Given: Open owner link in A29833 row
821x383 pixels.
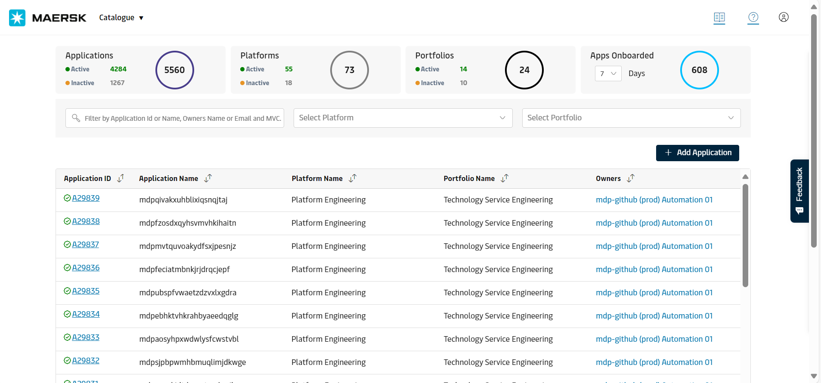Looking at the screenshot, I should (x=654, y=339).
